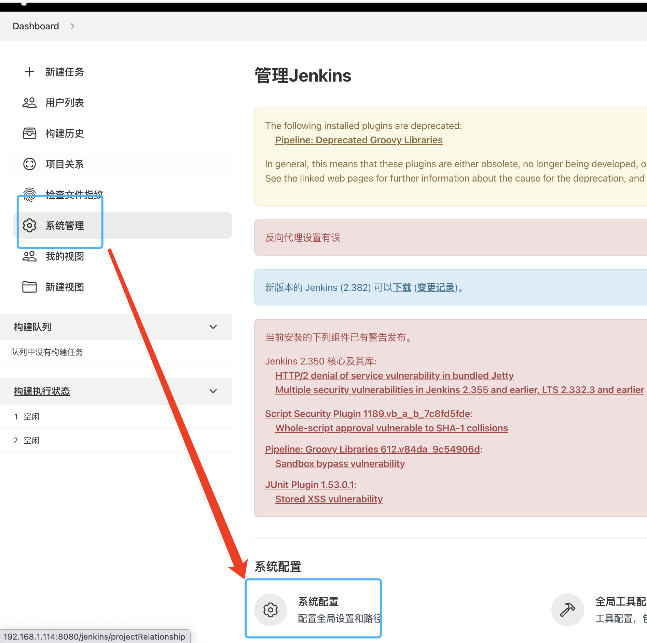Viewport: 647px width, 643px height.
Task: Click the 系统配置 card title
Action: [318, 601]
